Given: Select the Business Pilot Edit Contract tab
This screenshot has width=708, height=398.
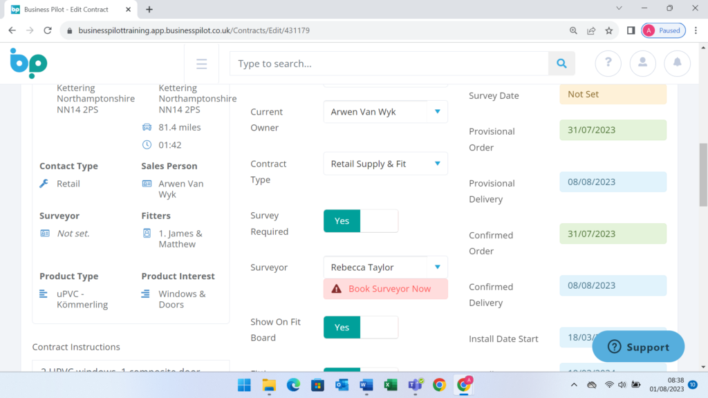Looking at the screenshot, I should coord(66,10).
